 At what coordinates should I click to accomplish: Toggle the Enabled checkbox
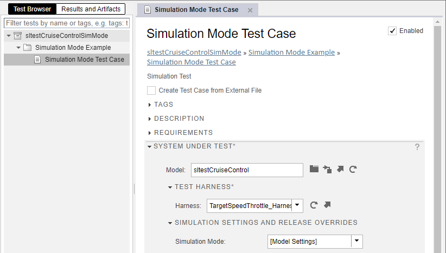pyautogui.click(x=392, y=31)
